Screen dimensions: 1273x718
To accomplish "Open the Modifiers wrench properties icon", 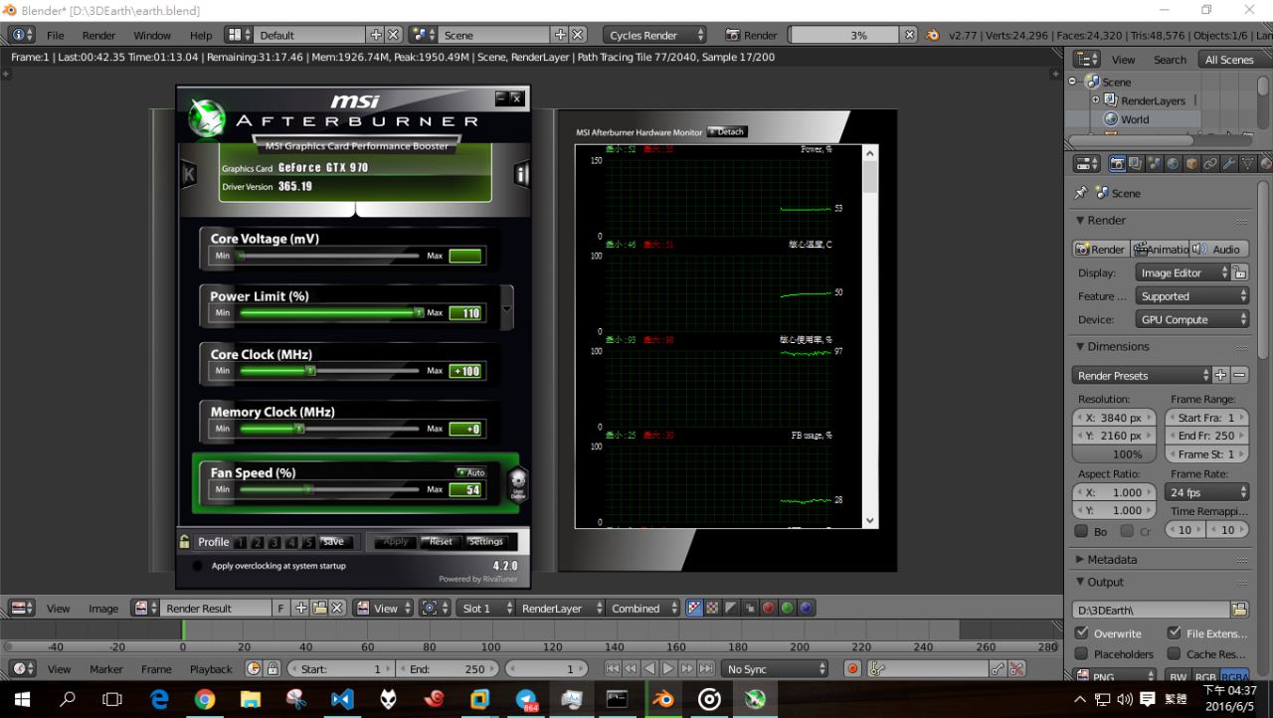I will point(1229,163).
